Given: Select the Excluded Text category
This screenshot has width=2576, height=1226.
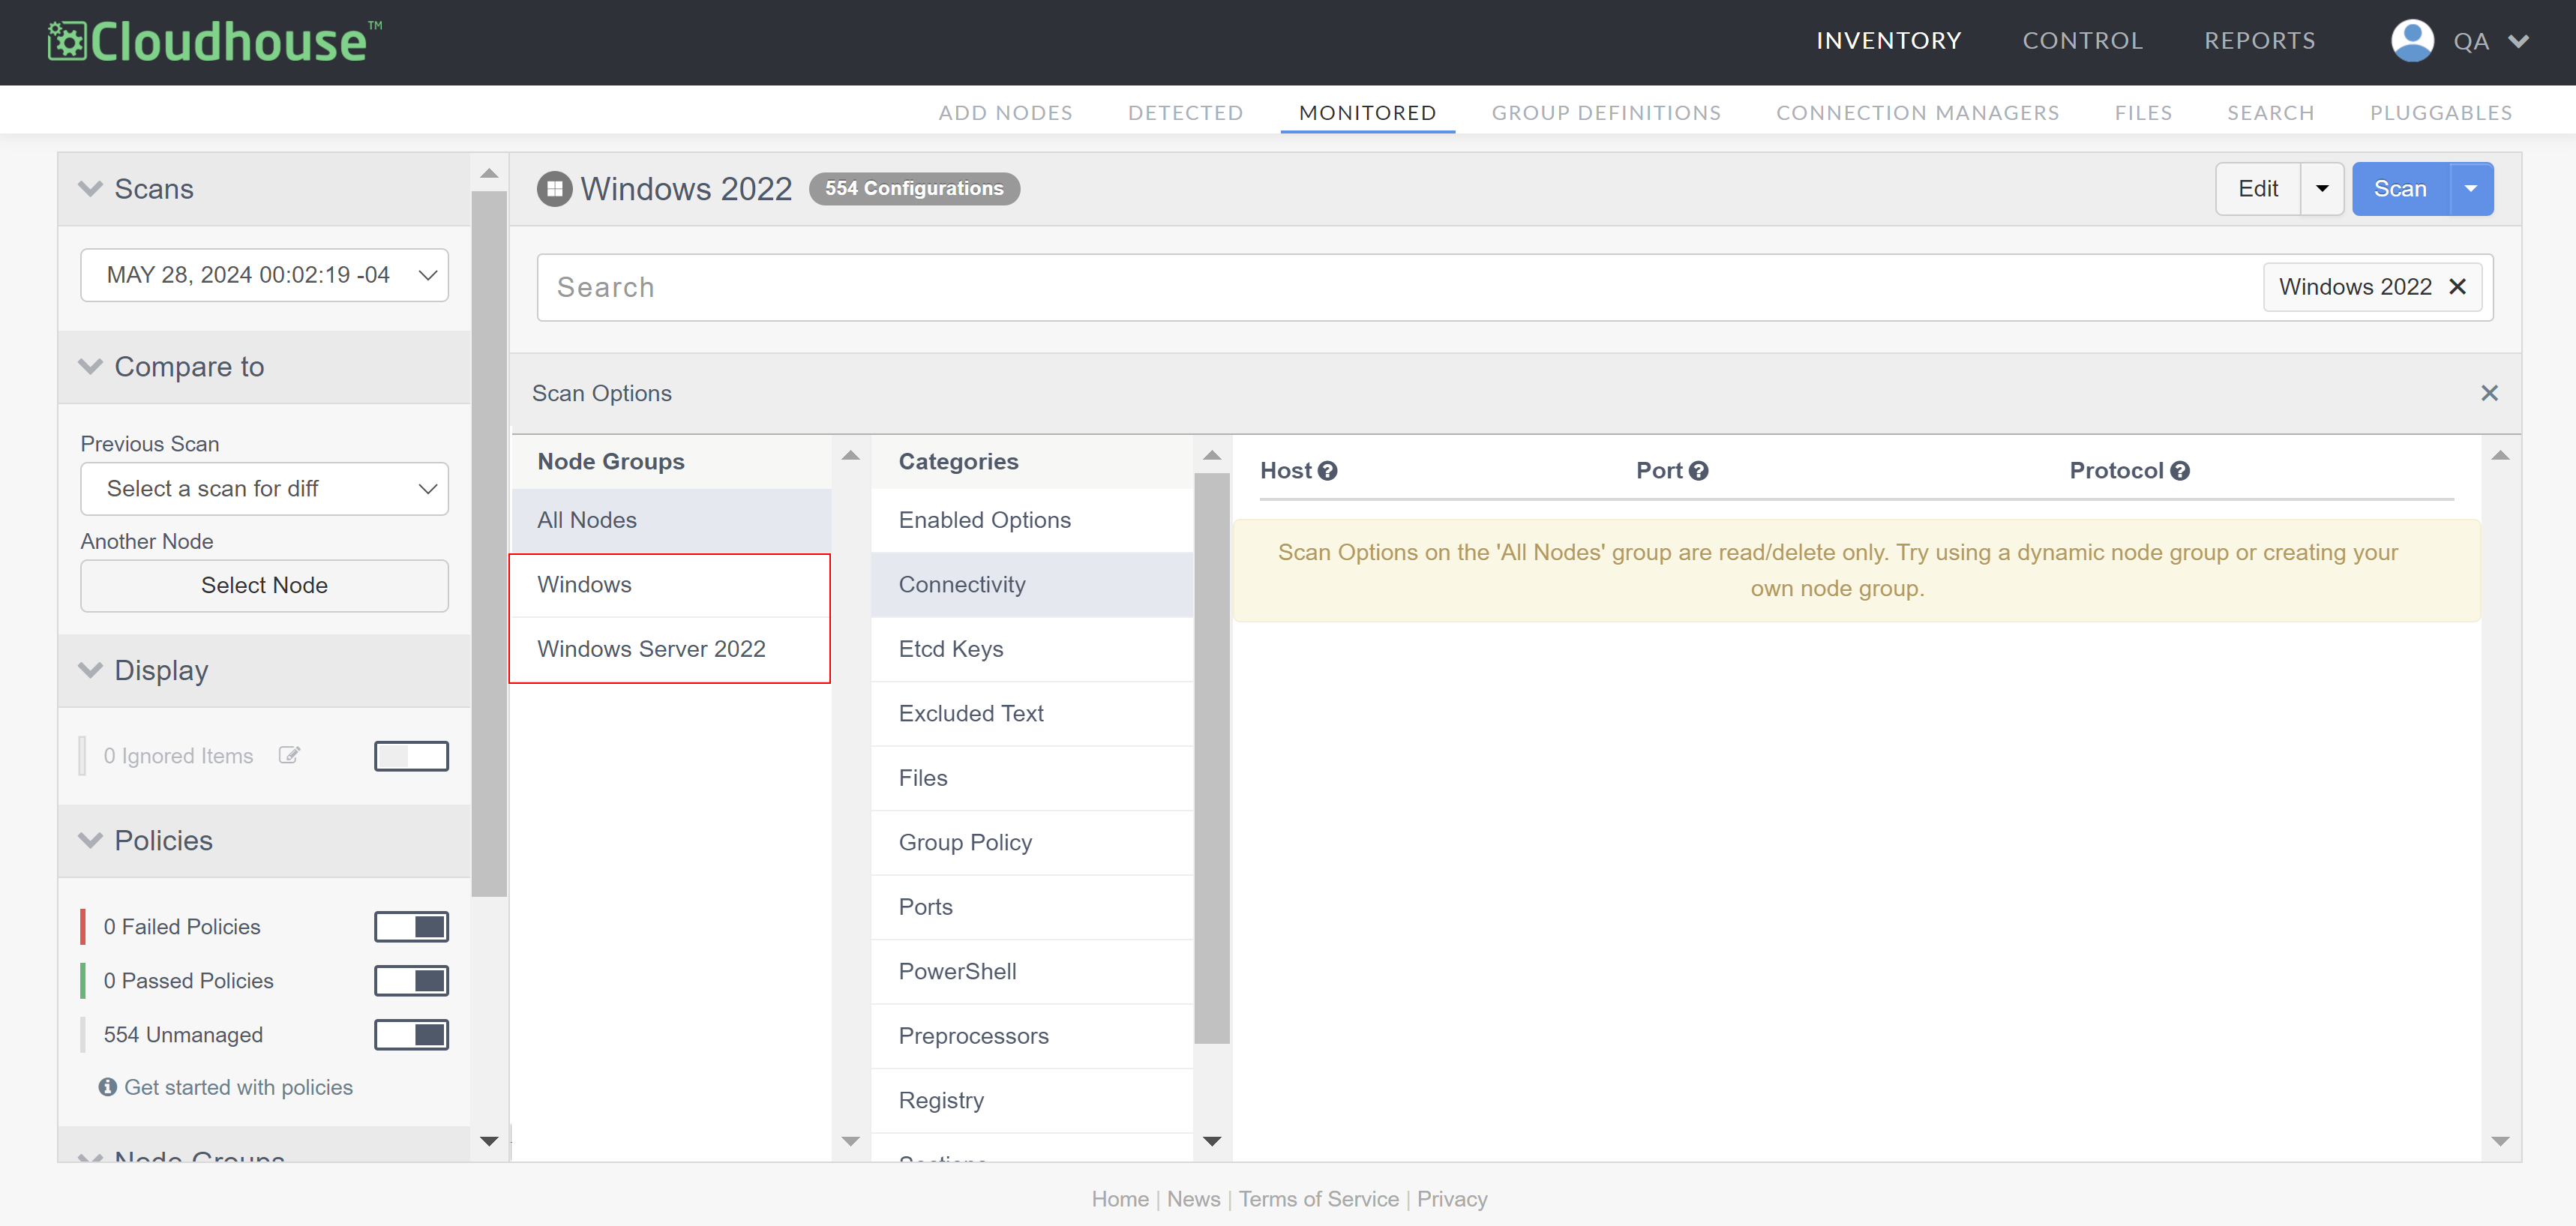Looking at the screenshot, I should click(x=1031, y=714).
